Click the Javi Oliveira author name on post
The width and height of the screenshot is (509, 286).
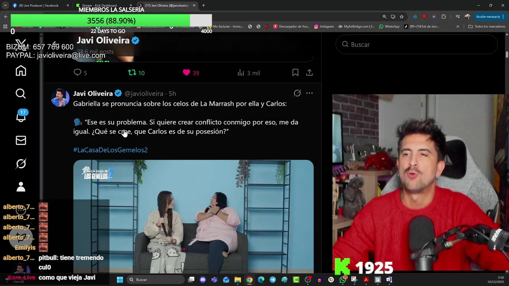click(x=93, y=93)
